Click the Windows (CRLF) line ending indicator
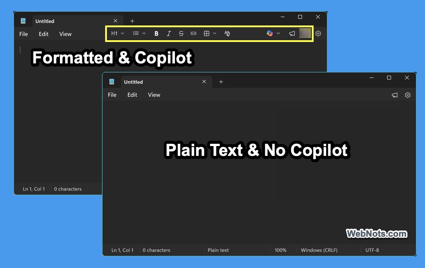This screenshot has height=268, width=425. point(319,250)
